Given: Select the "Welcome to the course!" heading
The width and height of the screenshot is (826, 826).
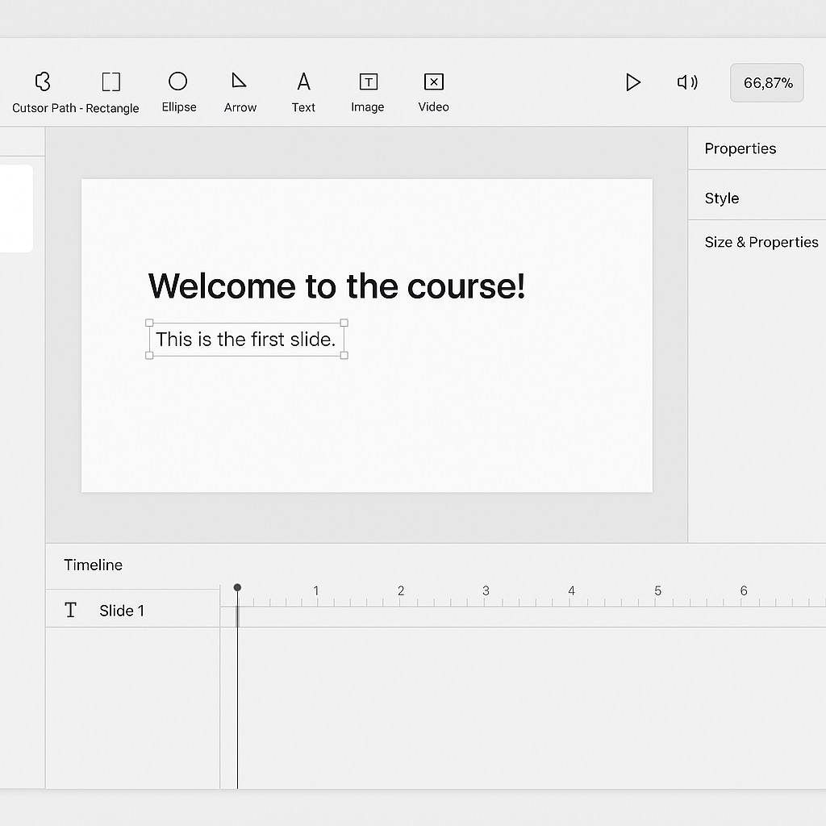Looking at the screenshot, I should coord(336,286).
